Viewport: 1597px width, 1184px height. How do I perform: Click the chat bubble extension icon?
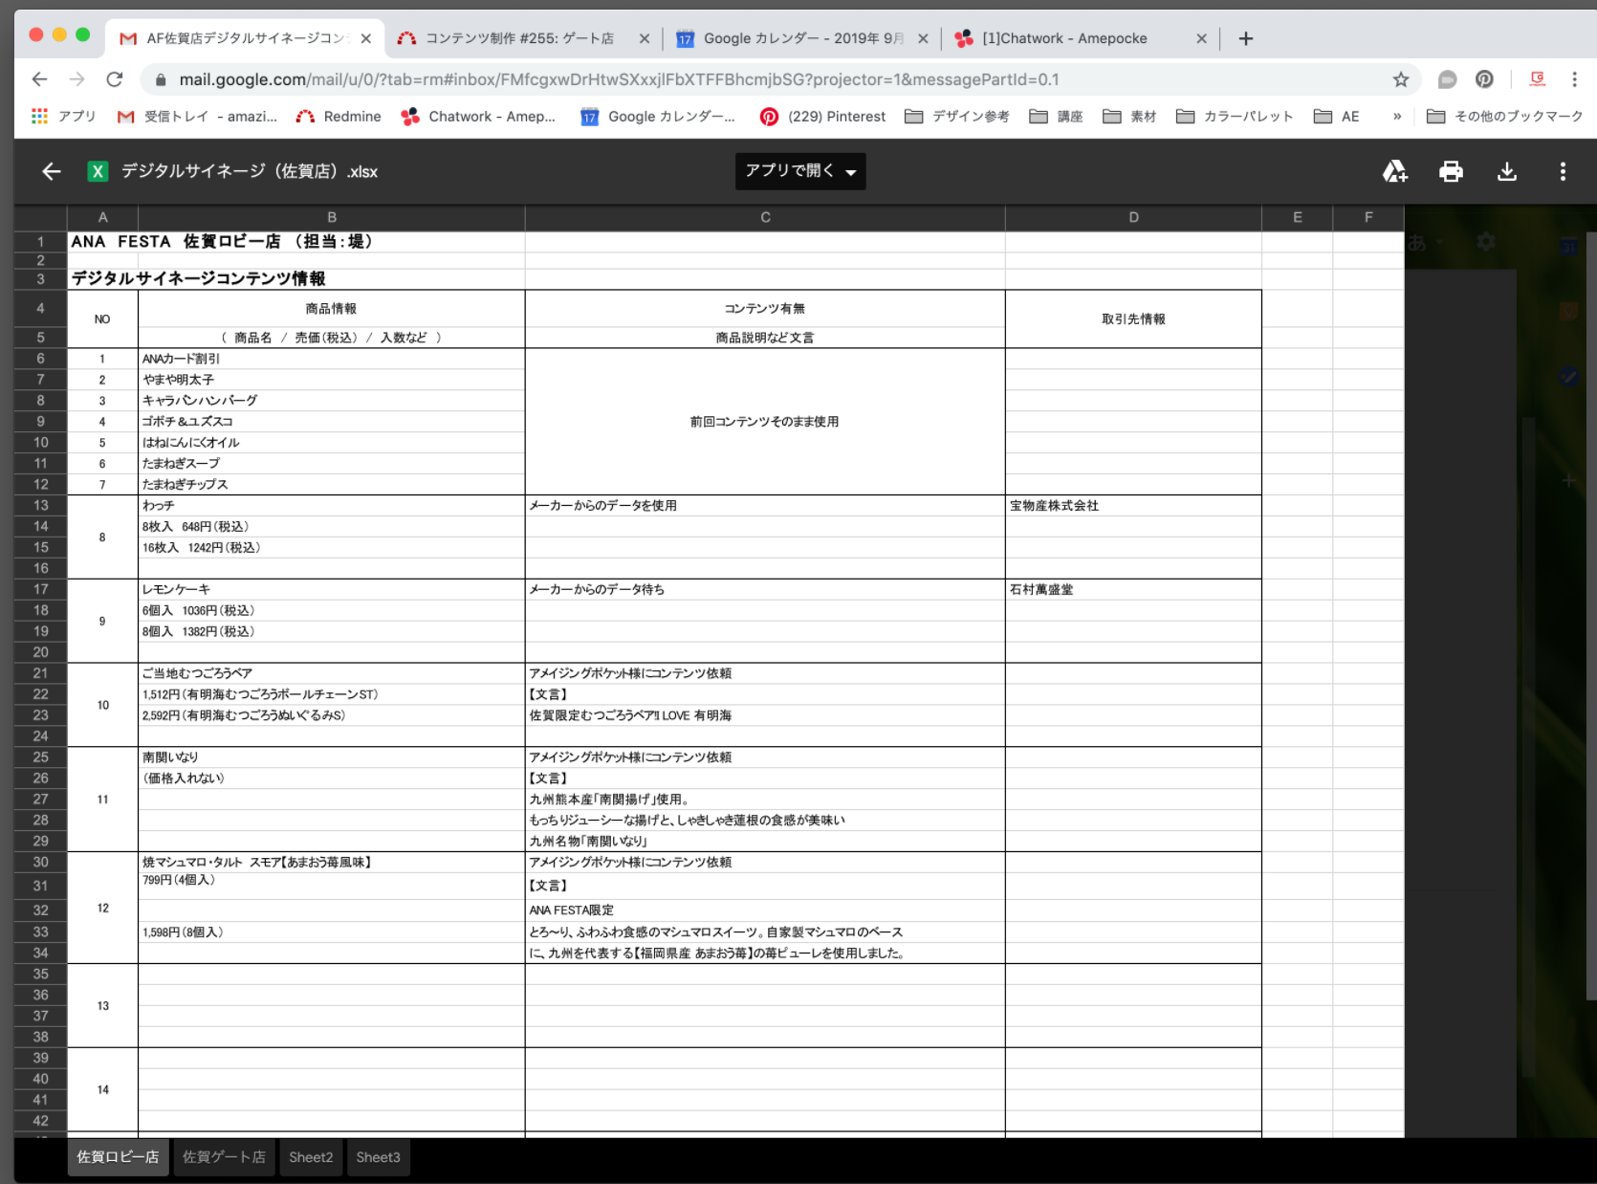coord(1448,79)
